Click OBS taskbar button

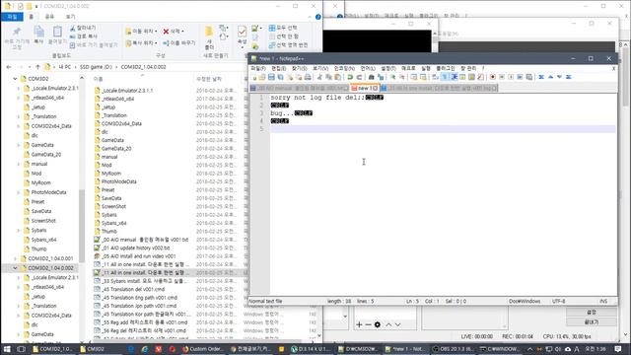pos(453,349)
